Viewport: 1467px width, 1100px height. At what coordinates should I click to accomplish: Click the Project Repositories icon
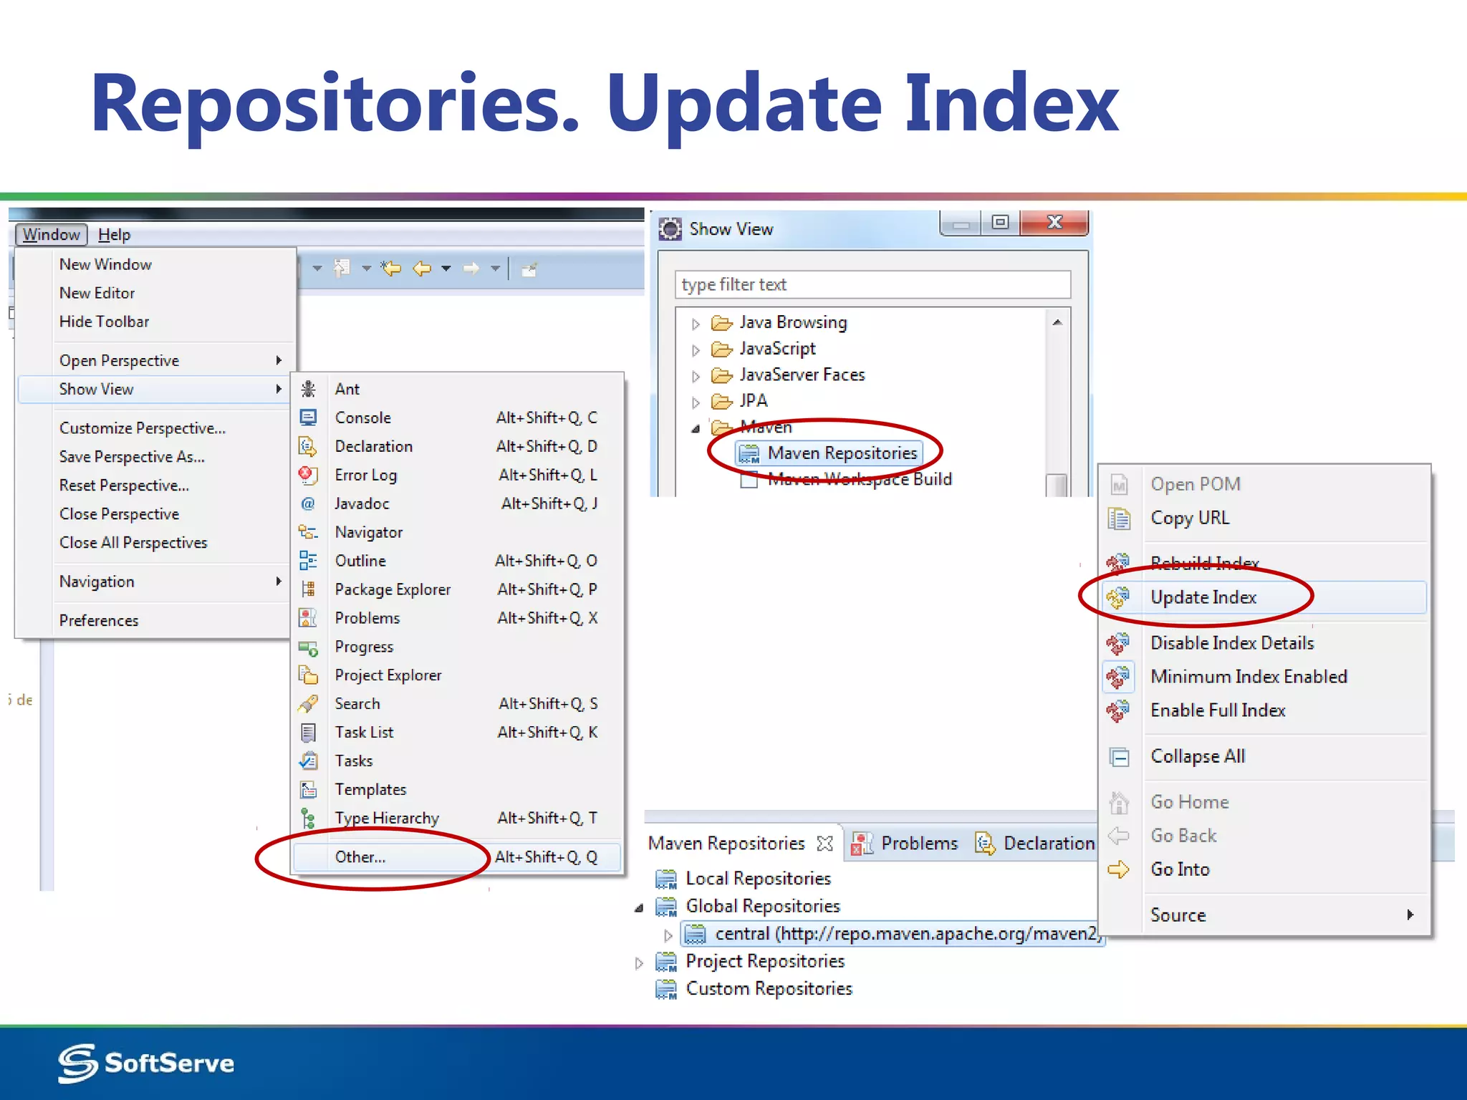click(x=666, y=962)
